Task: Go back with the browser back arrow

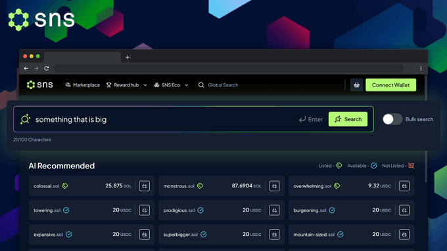Action: click(x=26, y=69)
